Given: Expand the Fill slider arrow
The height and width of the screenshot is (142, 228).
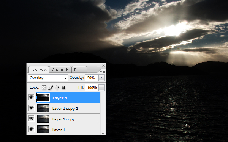Looking at the screenshot, I should [x=101, y=87].
